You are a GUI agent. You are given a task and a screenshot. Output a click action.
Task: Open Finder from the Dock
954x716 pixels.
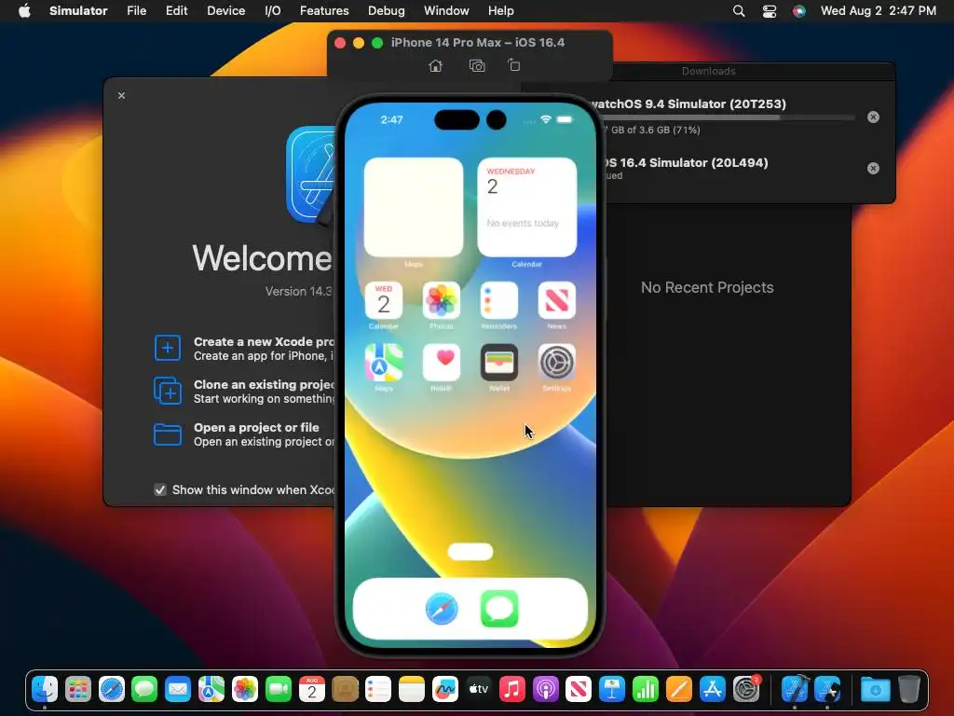(45, 689)
